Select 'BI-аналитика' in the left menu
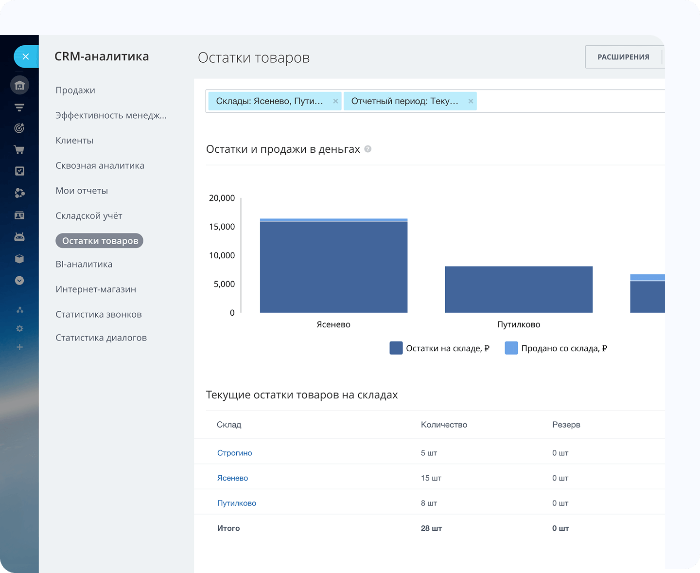 coord(84,264)
